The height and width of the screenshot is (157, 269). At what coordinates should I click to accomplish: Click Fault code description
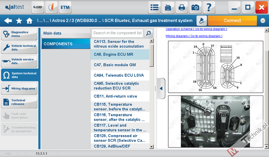click(19, 116)
